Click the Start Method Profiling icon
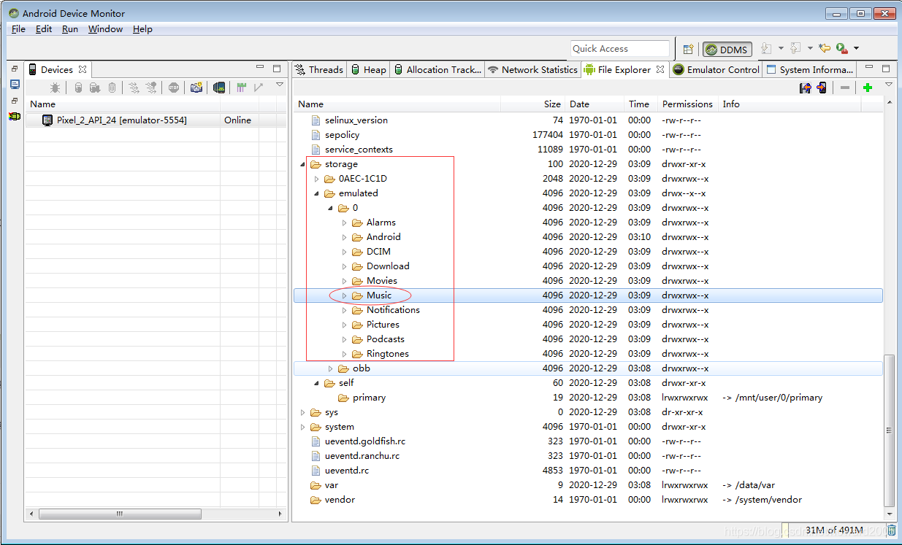This screenshot has height=545, width=902. point(150,88)
